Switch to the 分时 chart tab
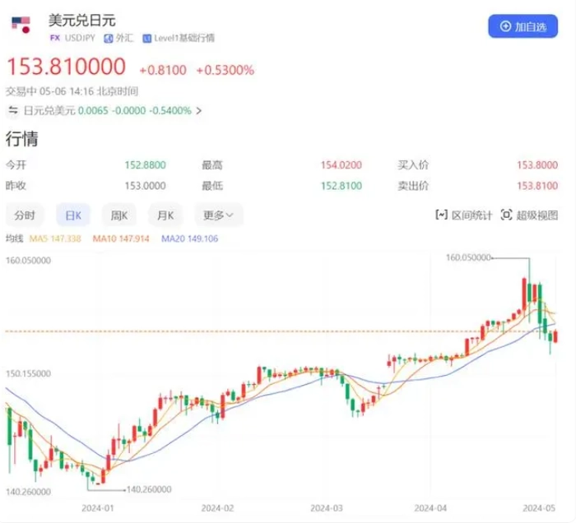Screen dimensions: 576x523 coord(25,215)
